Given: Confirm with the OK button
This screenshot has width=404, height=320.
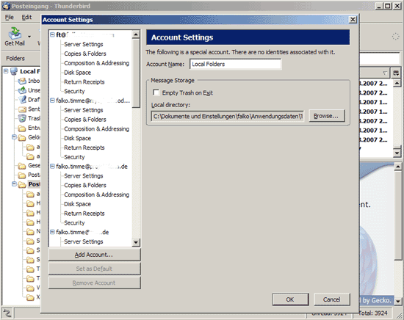Looking at the screenshot, I should point(290,299).
